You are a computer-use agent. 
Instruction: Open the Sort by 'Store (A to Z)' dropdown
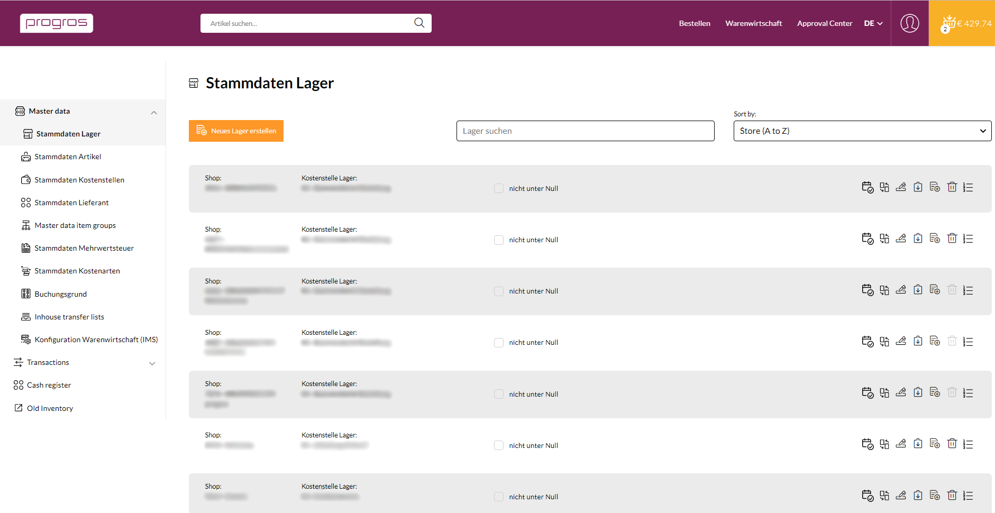[862, 131]
